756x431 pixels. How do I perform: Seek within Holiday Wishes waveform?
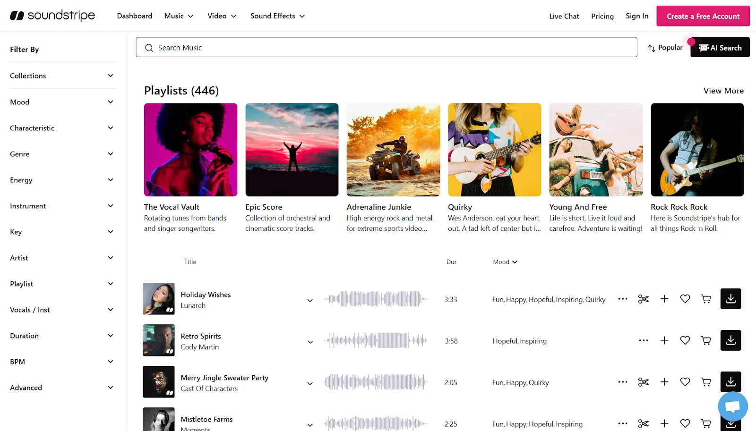point(376,299)
